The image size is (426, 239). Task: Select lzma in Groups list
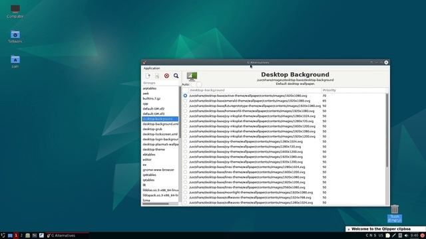click(160, 200)
